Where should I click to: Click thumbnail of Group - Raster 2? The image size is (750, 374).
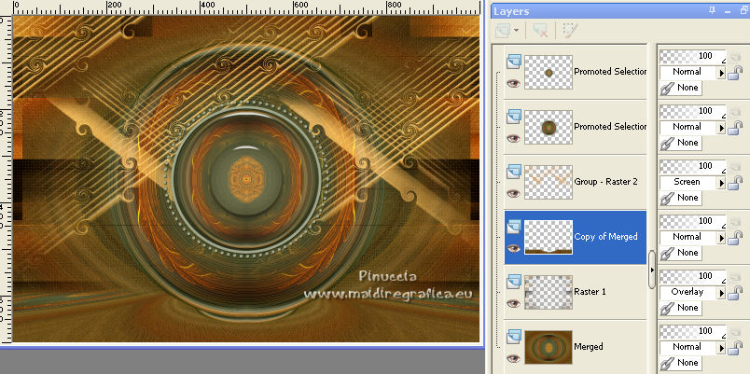(549, 182)
